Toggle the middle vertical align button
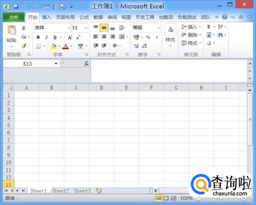The width and height of the screenshot is (256, 205). point(104,28)
